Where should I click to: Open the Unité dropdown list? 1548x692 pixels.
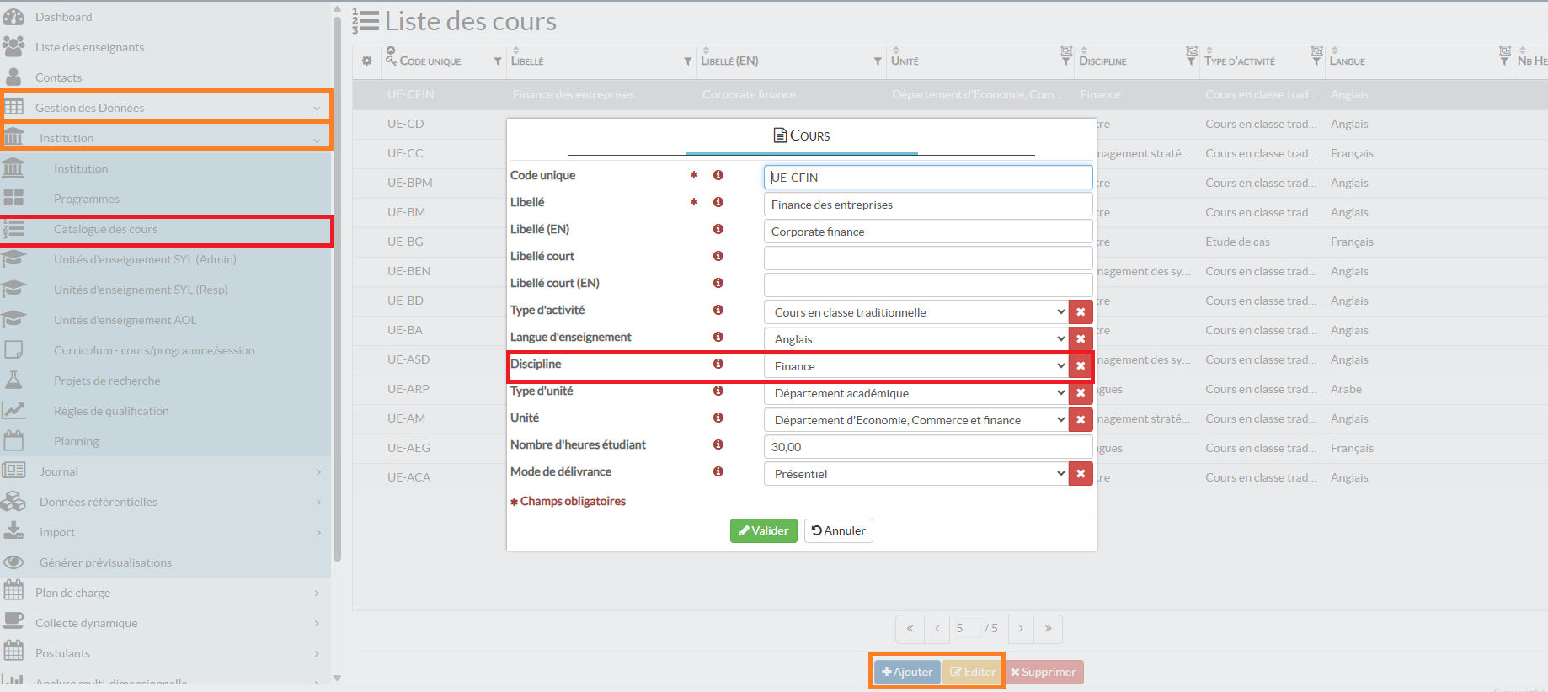[x=915, y=420]
